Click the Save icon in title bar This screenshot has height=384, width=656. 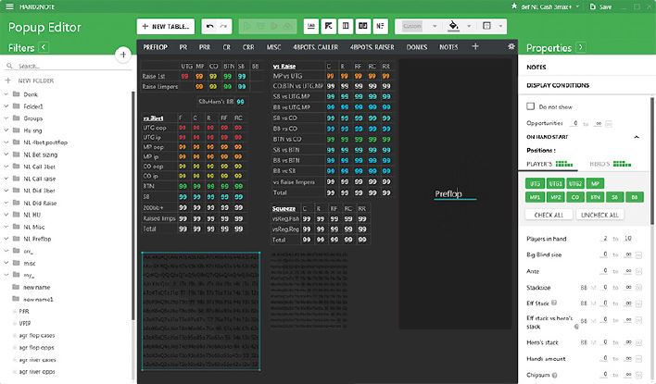(x=593, y=6)
